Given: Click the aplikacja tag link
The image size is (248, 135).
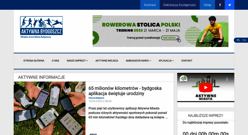Looking at the screenshot, I should pos(93,134).
